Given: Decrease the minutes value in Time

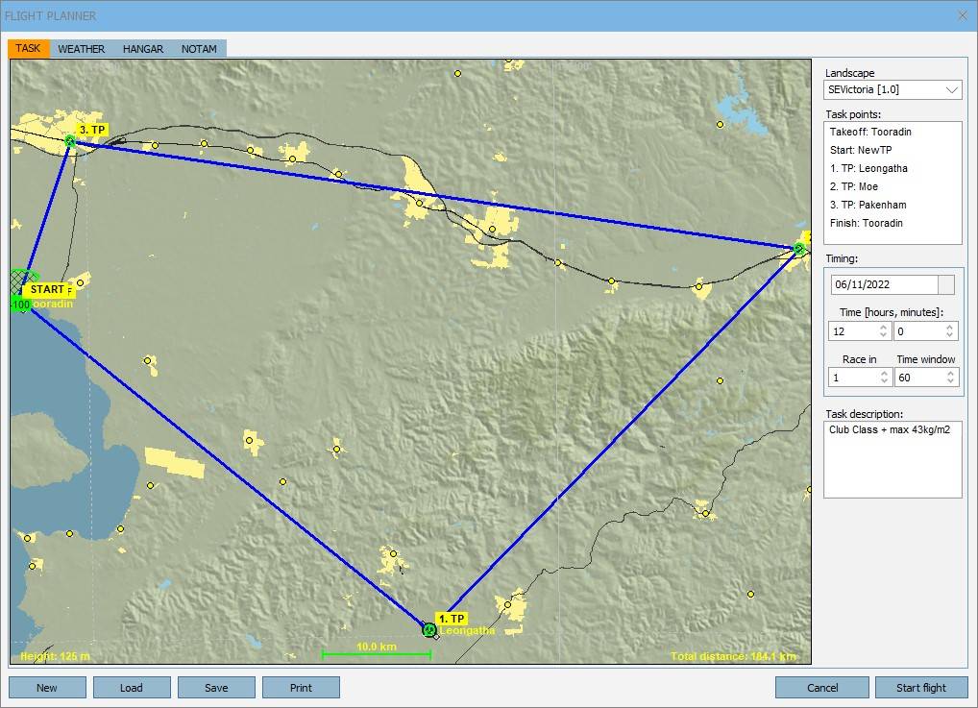Looking at the screenshot, I should point(949,335).
